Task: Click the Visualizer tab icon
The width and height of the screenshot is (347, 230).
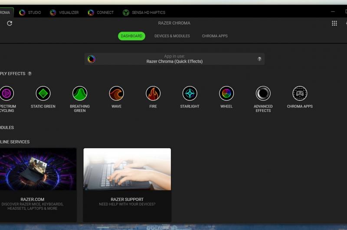Action: (x=52, y=13)
